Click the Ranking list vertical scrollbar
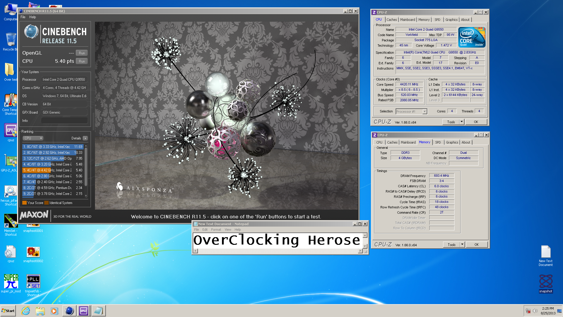This screenshot has height=317, width=563. 86,171
